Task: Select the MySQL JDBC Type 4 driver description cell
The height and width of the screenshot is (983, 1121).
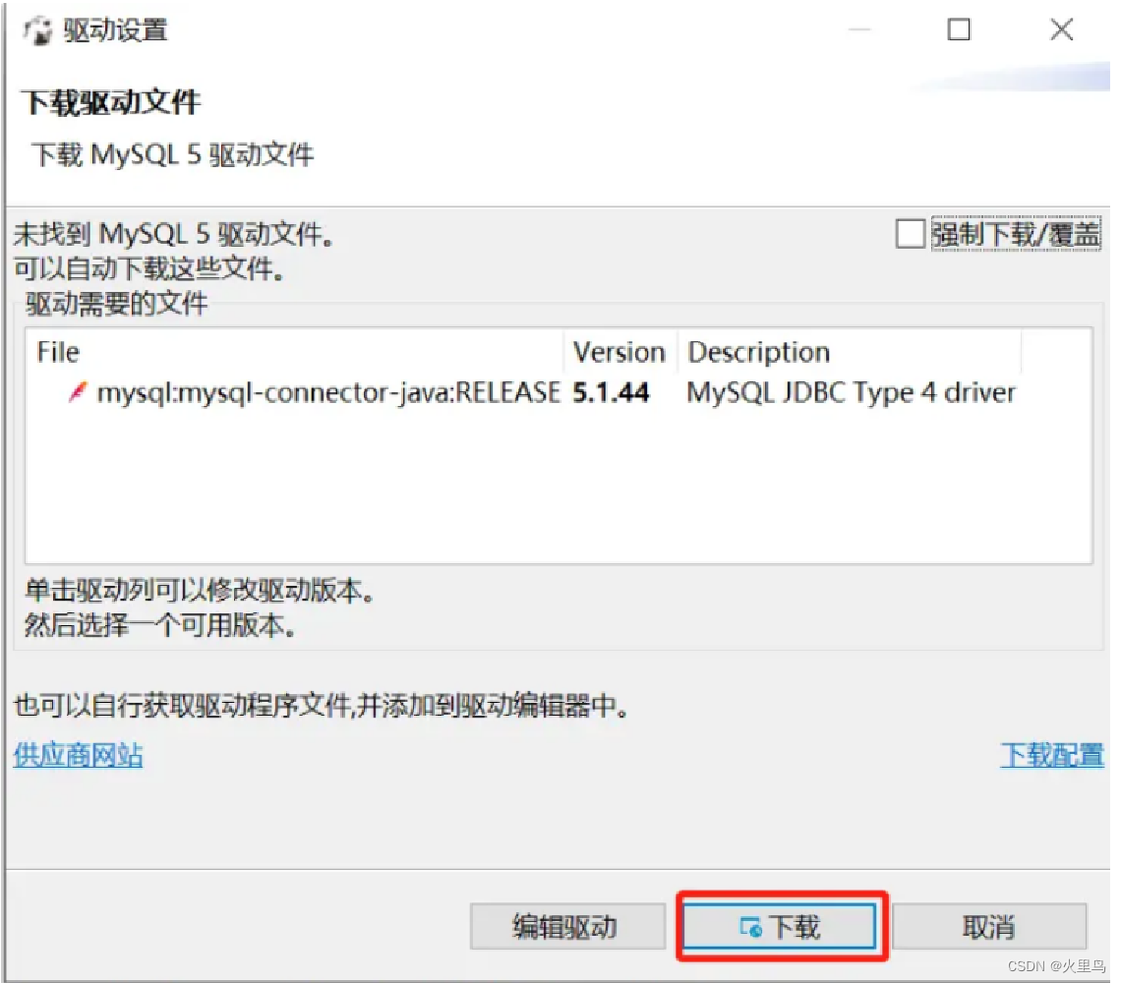Action: coord(851,392)
